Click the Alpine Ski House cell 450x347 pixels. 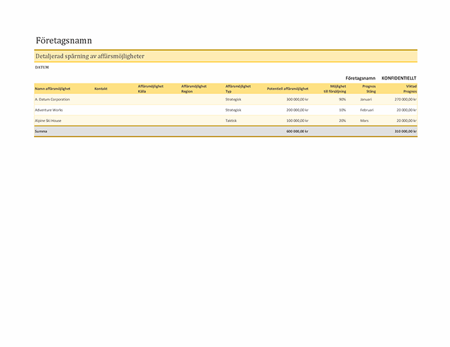pos(49,121)
